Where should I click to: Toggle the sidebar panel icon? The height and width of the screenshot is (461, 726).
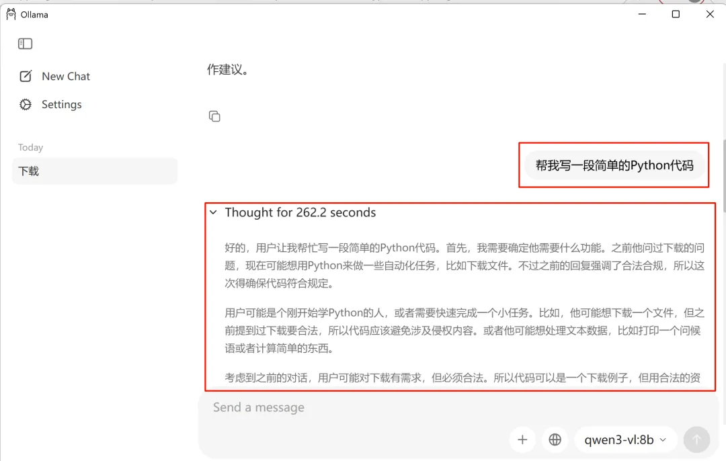[25, 44]
